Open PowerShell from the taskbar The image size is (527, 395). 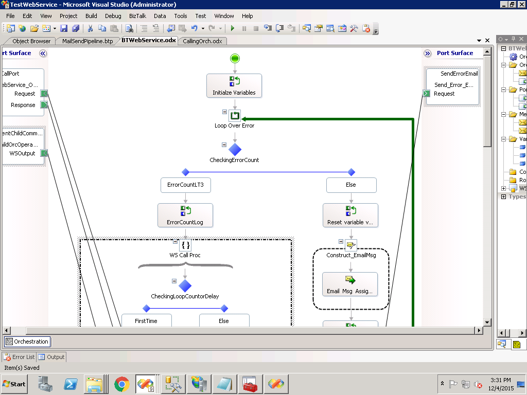coord(71,384)
